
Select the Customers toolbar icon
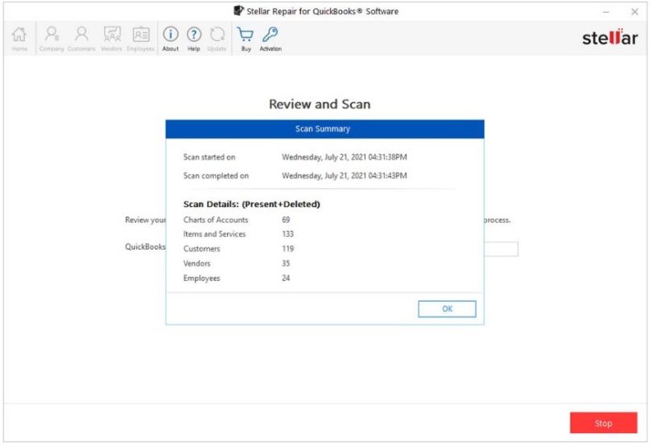coord(81,39)
